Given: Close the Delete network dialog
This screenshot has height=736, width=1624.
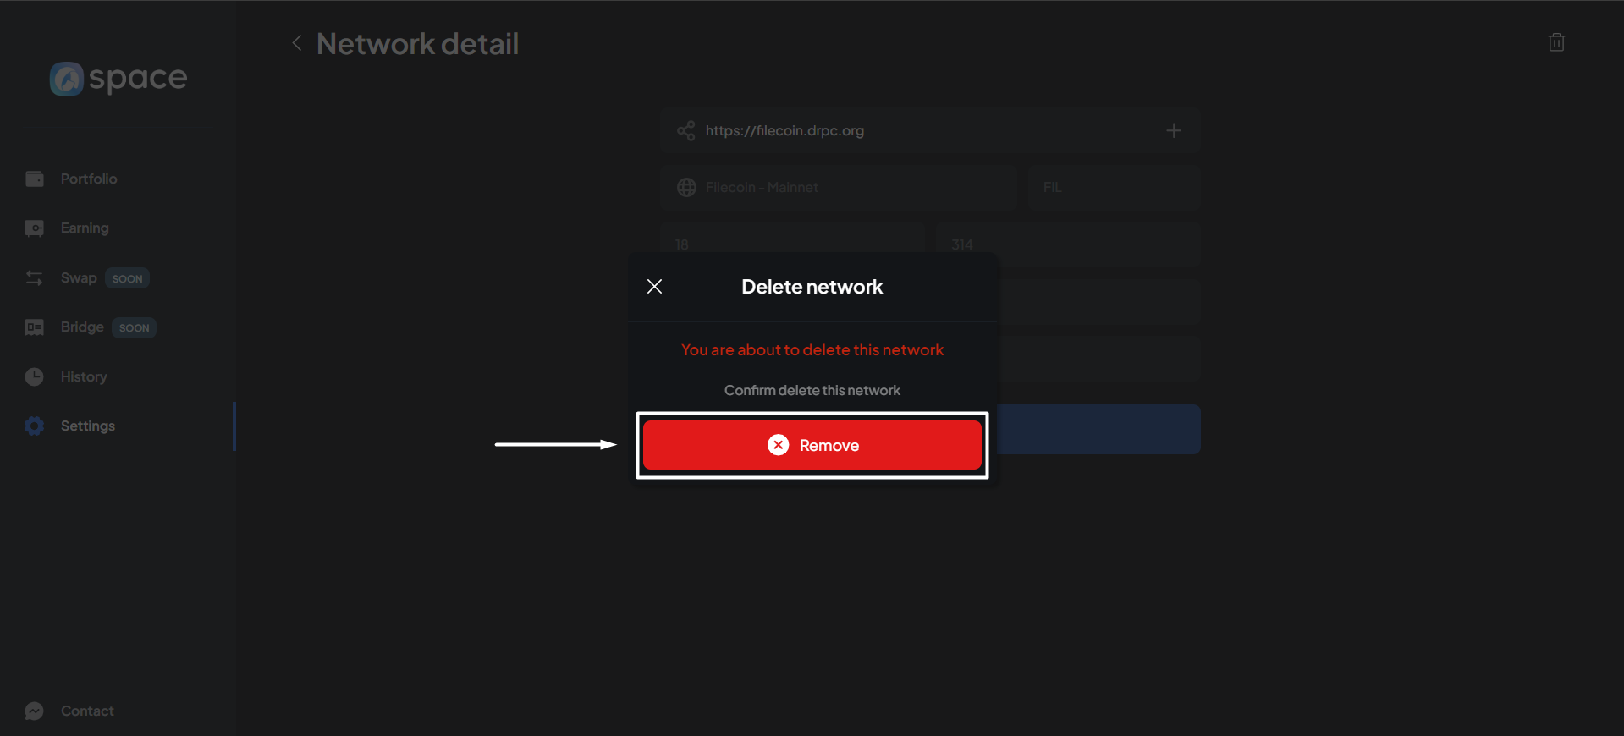Looking at the screenshot, I should click(654, 287).
